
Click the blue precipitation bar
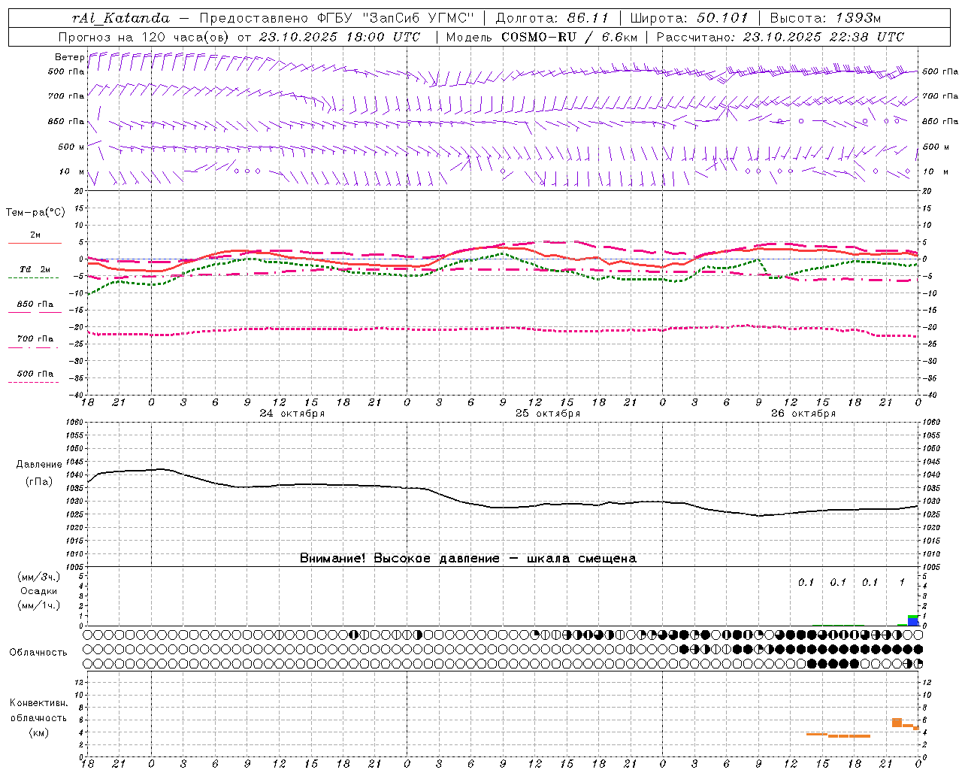pos(913,622)
